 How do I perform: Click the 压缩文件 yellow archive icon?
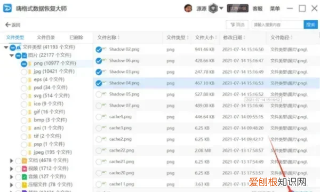(x=25, y=185)
